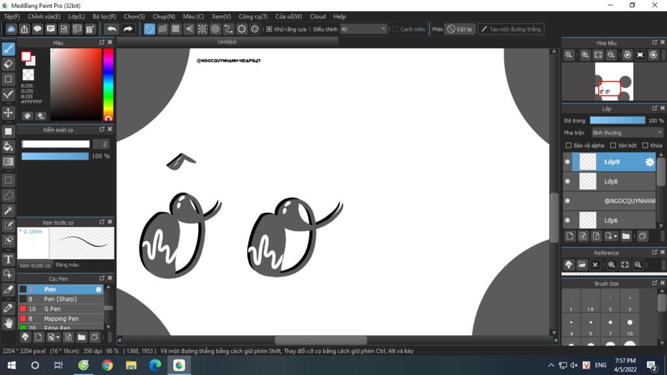Select the Move tool
Screen dimensions: 667x375
[8, 113]
